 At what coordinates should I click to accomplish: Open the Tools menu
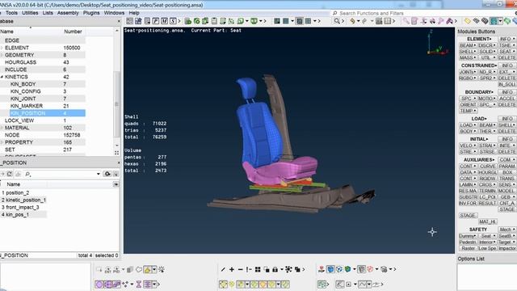coord(11,13)
